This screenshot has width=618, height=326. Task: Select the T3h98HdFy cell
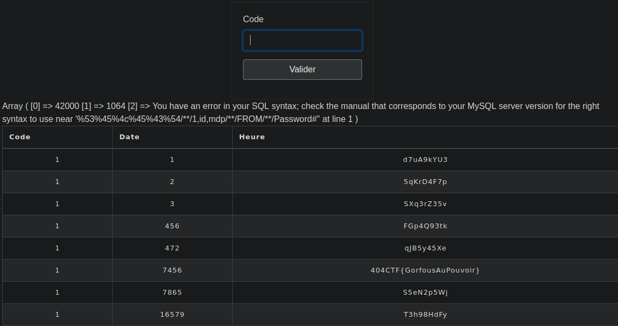(x=425, y=315)
